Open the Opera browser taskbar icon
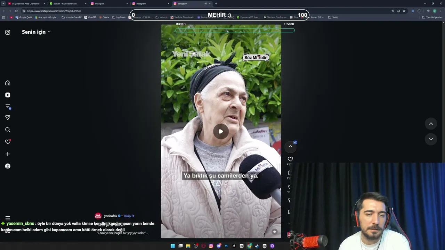 coord(203,246)
